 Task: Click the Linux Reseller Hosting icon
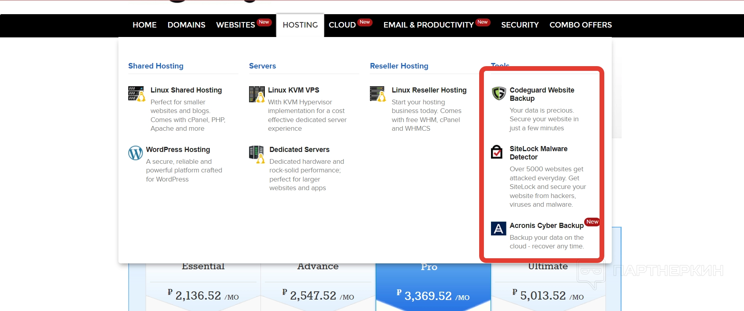(x=378, y=94)
